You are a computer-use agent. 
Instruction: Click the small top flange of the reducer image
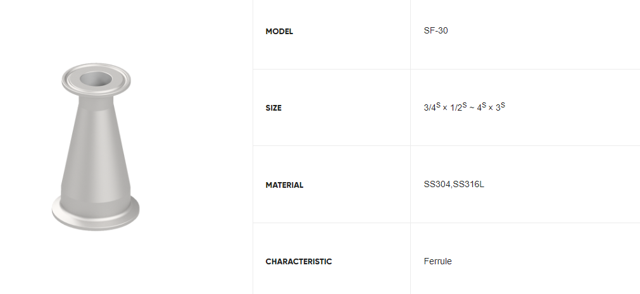[96, 80]
